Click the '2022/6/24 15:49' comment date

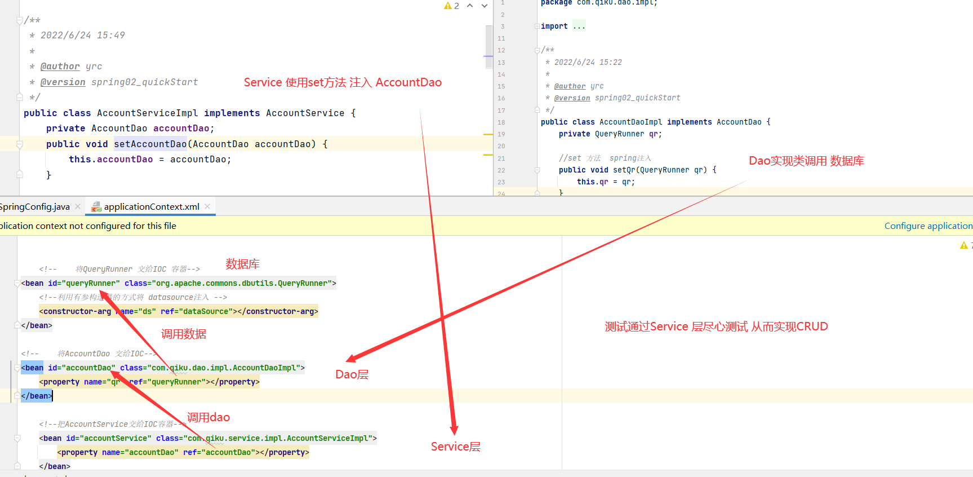pyautogui.click(x=83, y=36)
